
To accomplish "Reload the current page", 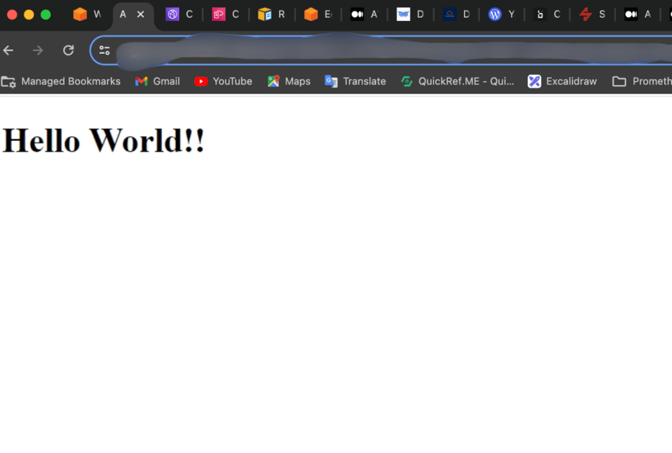I will [x=68, y=50].
